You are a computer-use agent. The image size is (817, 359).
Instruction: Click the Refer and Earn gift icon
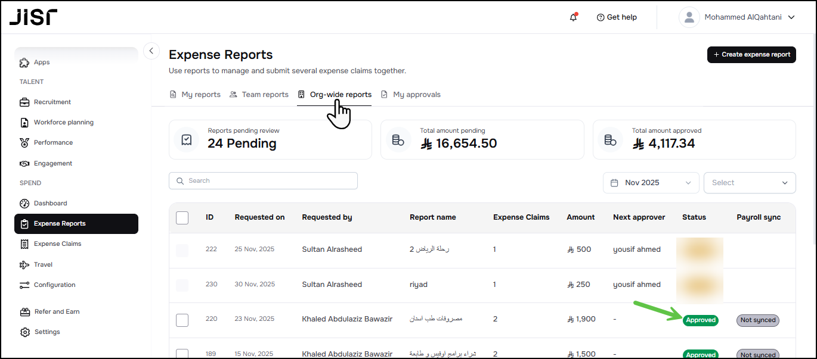tap(24, 312)
